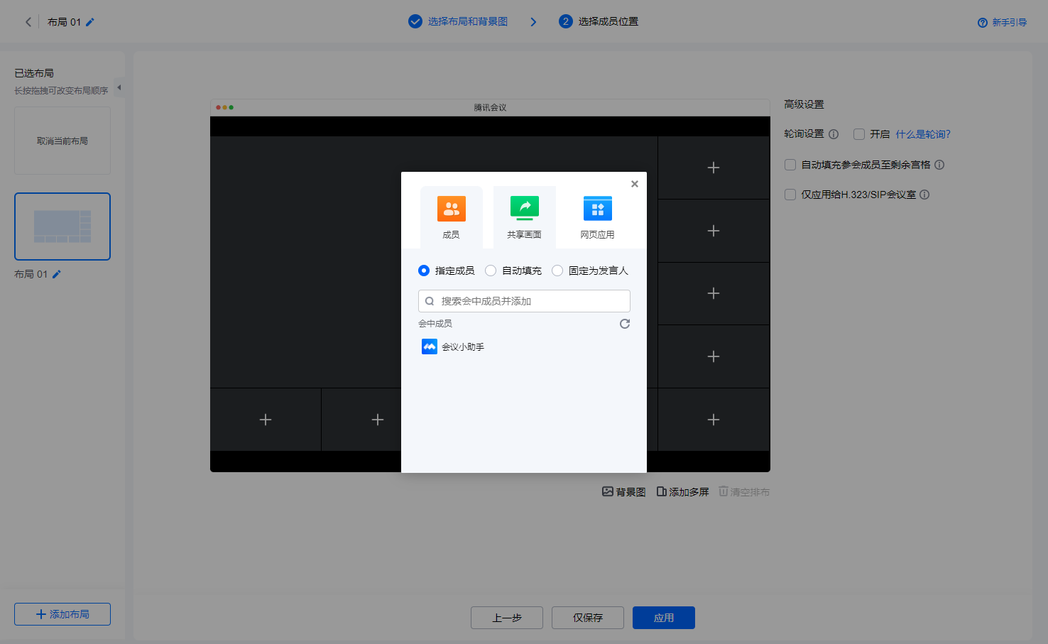This screenshot has height=644, width=1048.
Task: Click the pencil icon next to 布局 01 in header
Action: [x=90, y=22]
